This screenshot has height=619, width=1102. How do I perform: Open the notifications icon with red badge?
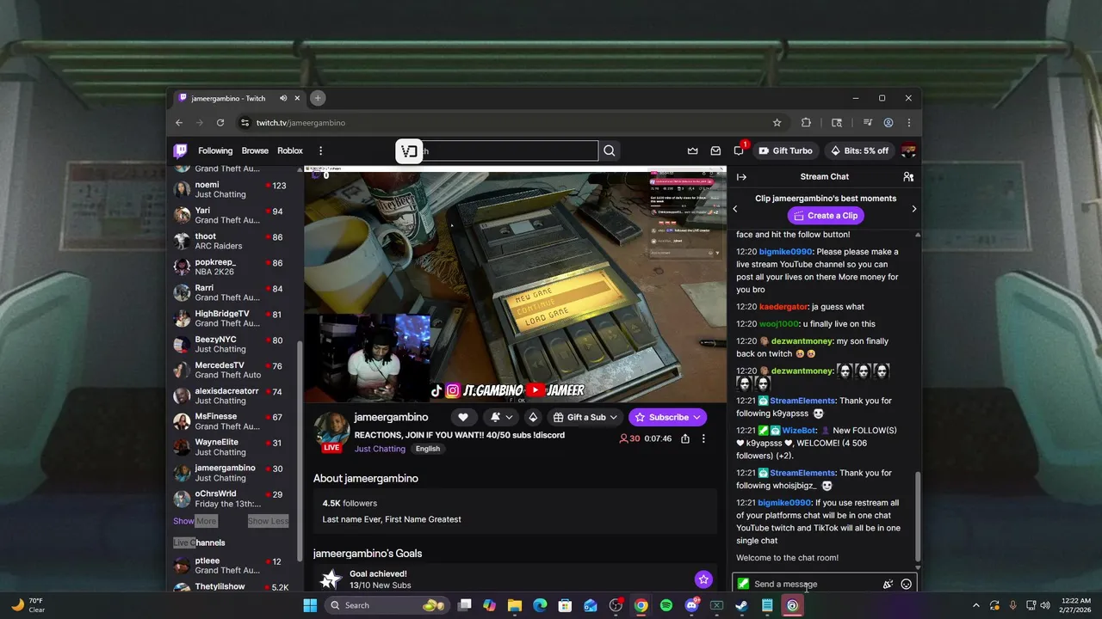(740, 150)
